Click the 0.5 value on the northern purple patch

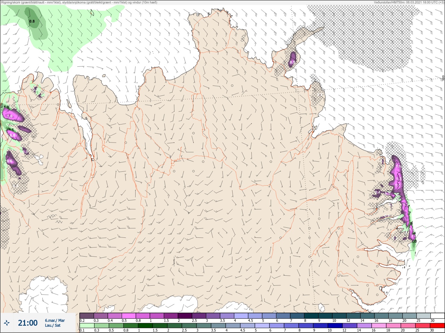[x=293, y=63]
